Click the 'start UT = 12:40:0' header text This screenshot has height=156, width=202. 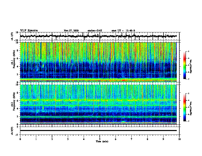[123, 31]
